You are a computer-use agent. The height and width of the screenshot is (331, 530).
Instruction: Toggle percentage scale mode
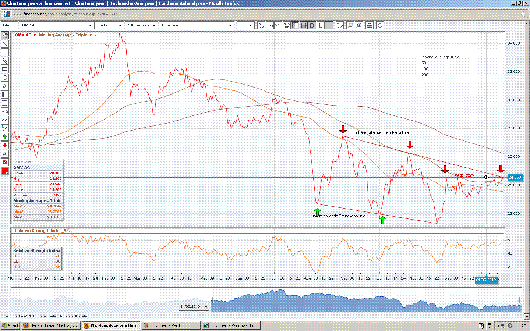tap(261, 25)
